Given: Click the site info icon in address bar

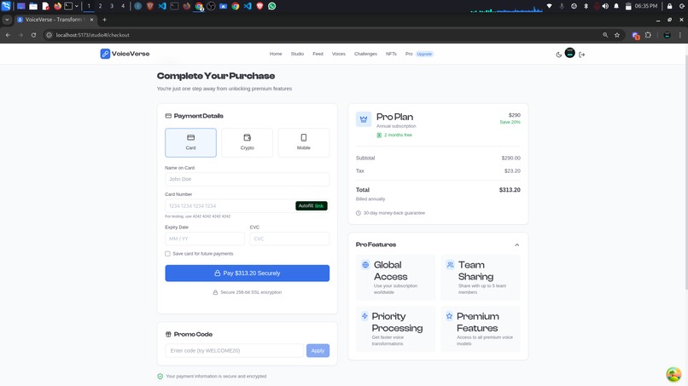Looking at the screenshot, I should (50, 35).
